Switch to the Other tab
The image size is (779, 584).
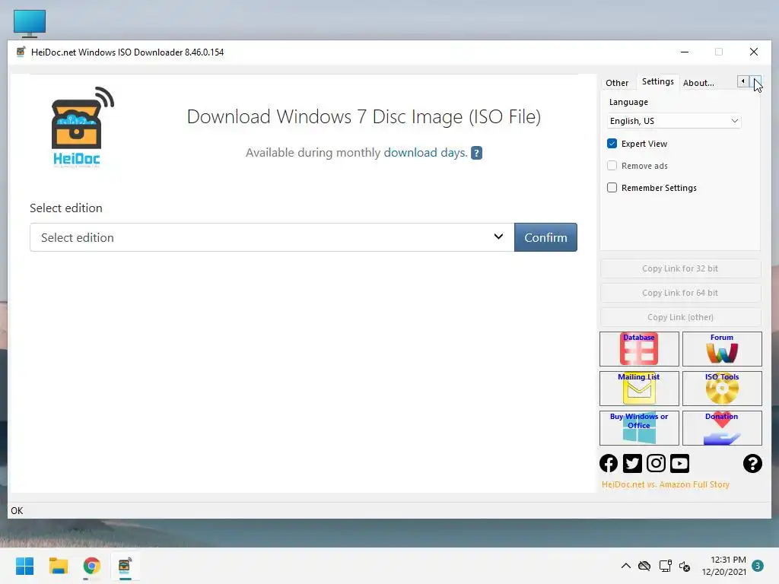(617, 83)
